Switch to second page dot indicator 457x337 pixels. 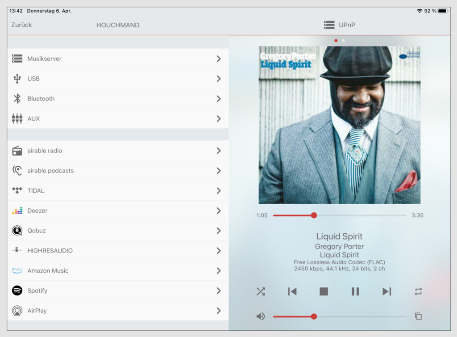coord(343,41)
